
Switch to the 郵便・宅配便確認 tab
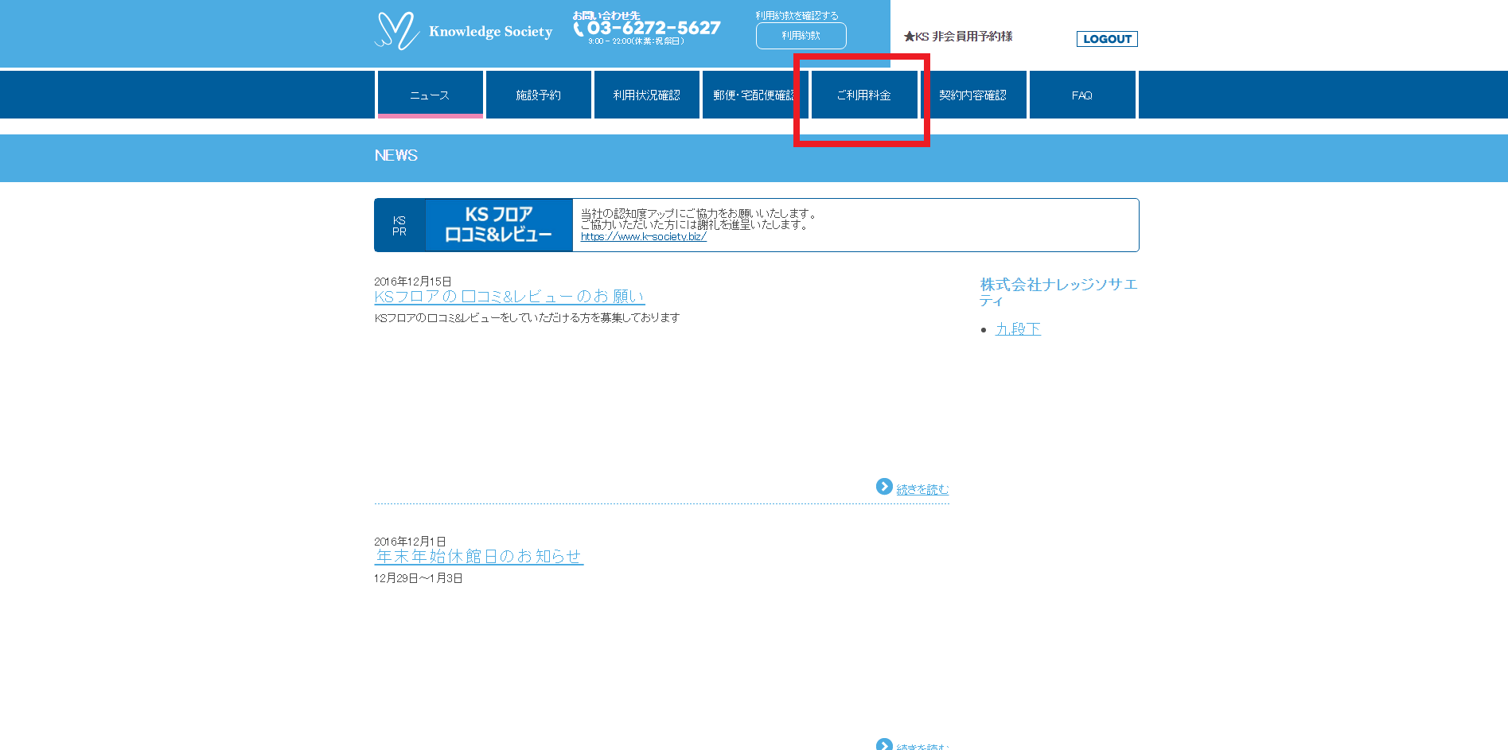pyautogui.click(x=753, y=95)
